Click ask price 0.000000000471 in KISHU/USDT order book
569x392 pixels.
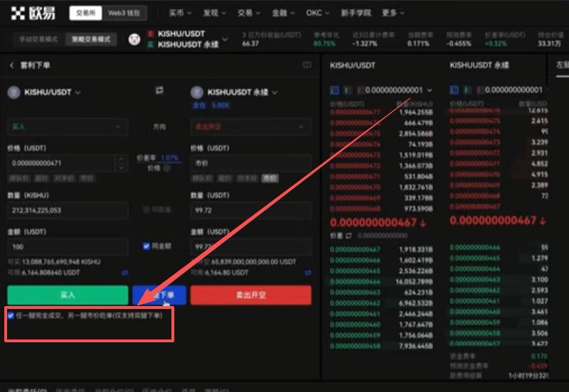(355, 176)
